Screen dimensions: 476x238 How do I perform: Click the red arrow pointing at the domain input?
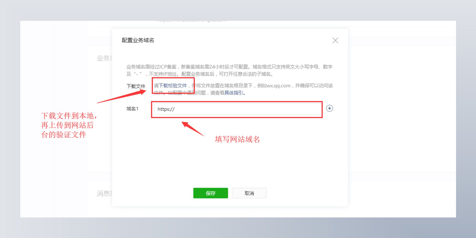pyautogui.click(x=193, y=129)
